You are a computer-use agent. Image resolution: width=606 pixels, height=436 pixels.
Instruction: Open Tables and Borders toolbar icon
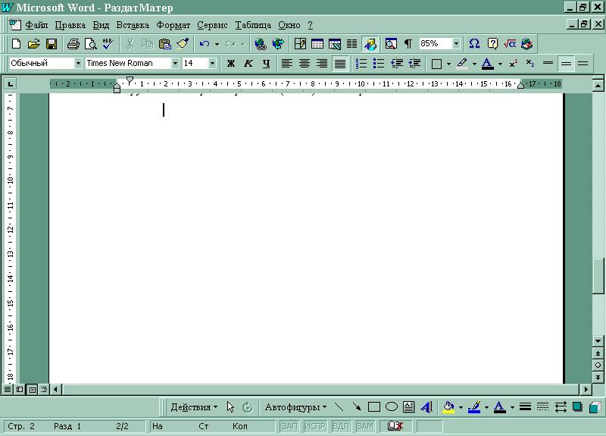[x=300, y=44]
